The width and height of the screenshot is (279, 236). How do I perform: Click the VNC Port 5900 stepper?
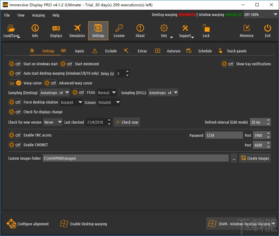tap(262, 135)
